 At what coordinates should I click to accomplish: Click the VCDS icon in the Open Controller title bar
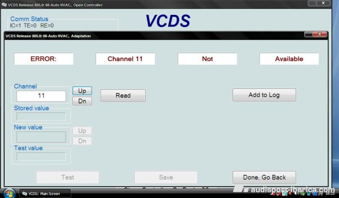tap(4, 5)
